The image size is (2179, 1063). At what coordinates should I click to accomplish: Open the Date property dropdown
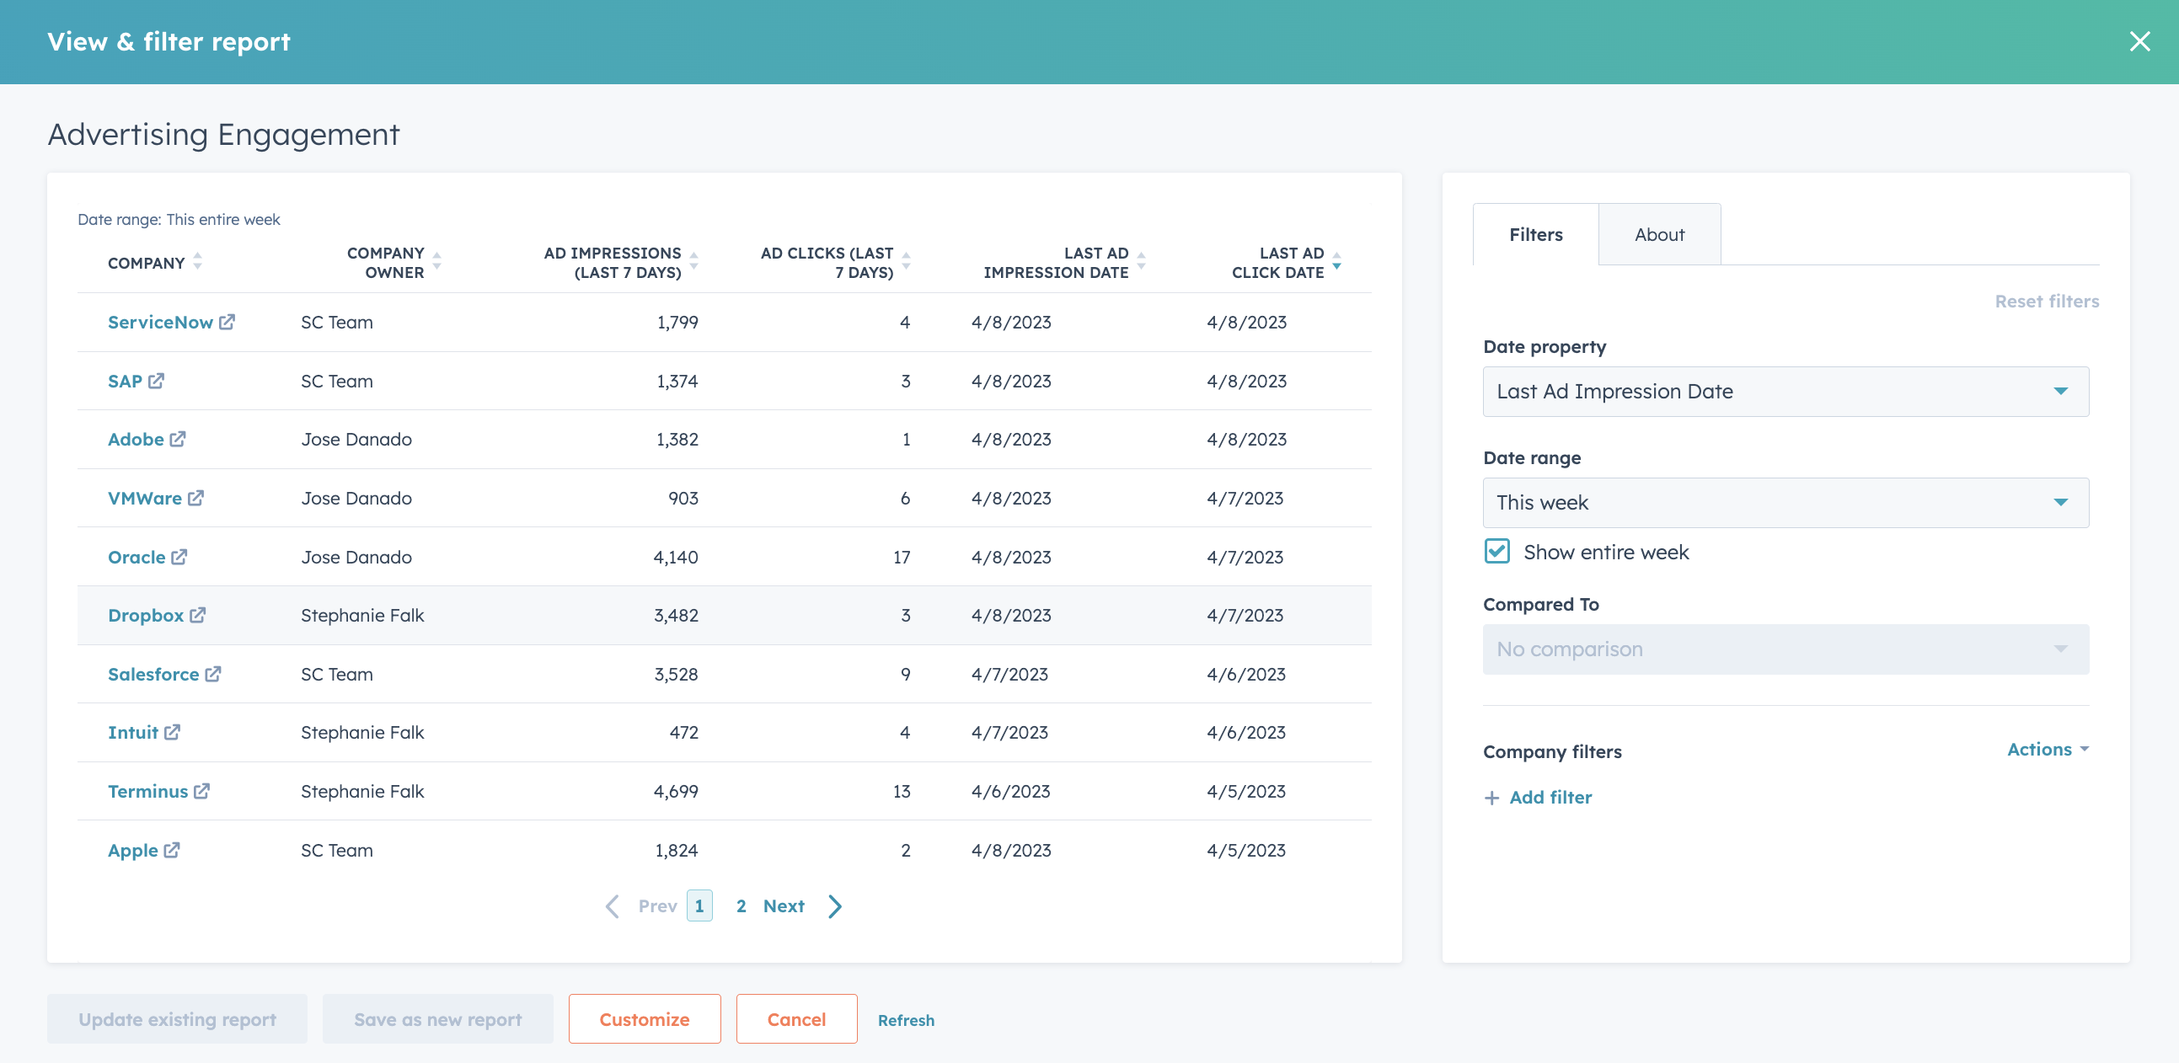pyautogui.click(x=1785, y=392)
